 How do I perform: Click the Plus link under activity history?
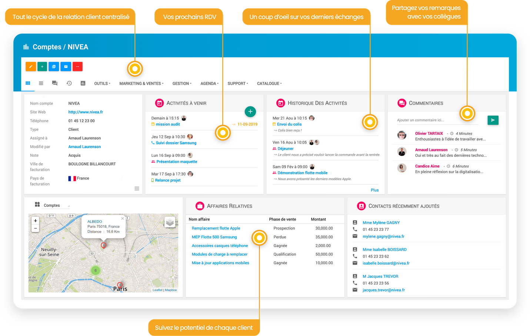pyautogui.click(x=375, y=190)
